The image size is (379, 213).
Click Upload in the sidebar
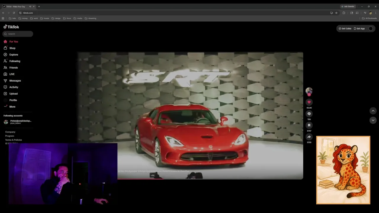click(x=11, y=94)
